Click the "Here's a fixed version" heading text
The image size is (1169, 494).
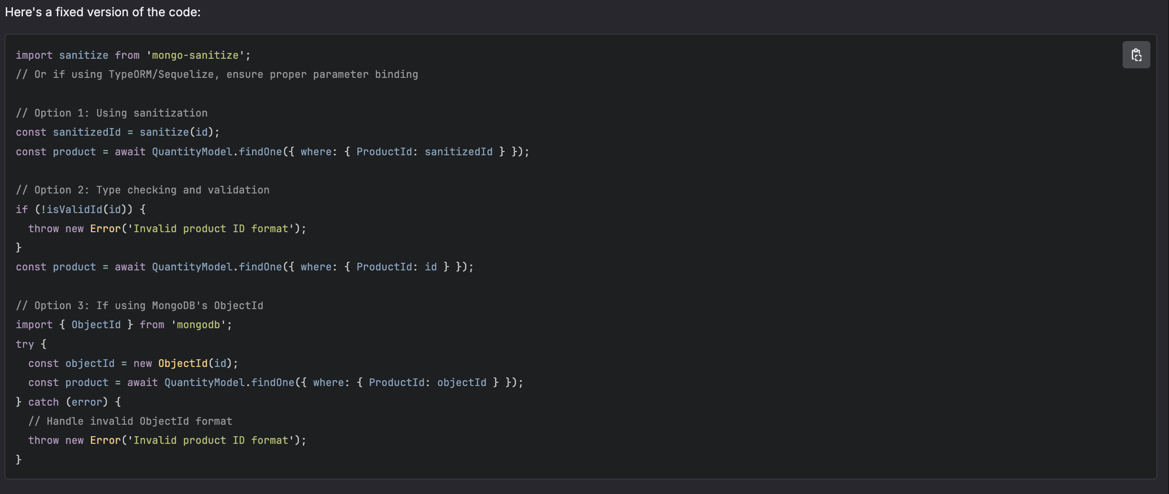click(x=103, y=12)
